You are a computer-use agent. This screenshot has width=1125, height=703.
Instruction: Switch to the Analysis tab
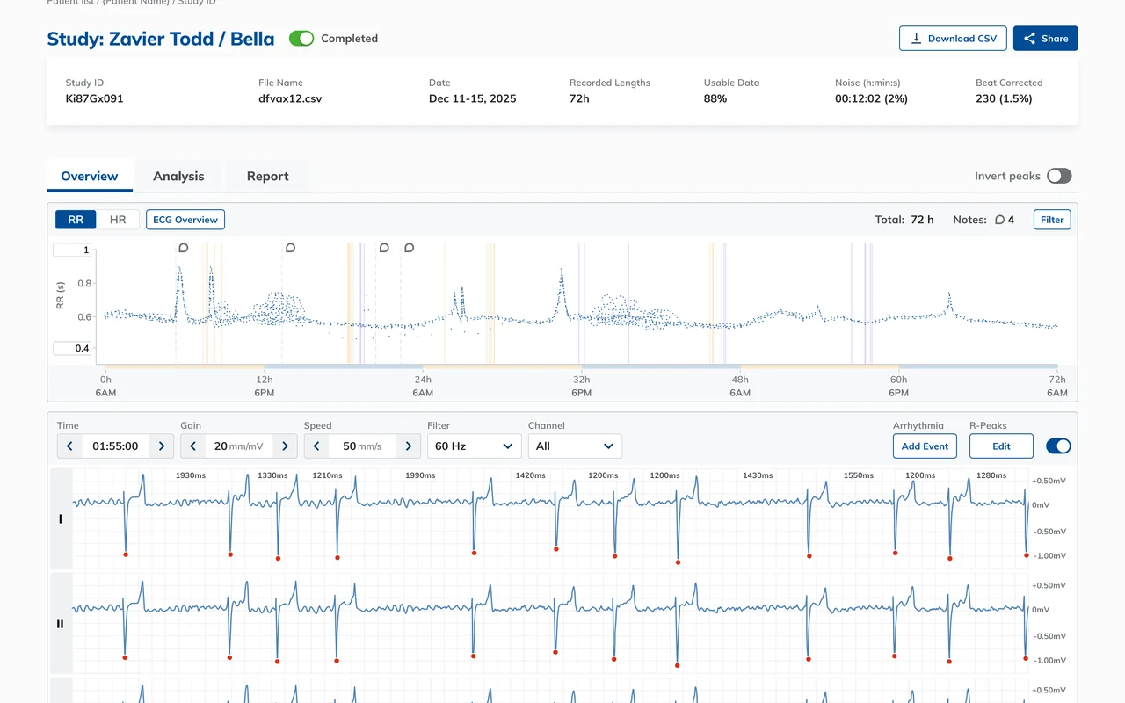point(178,176)
